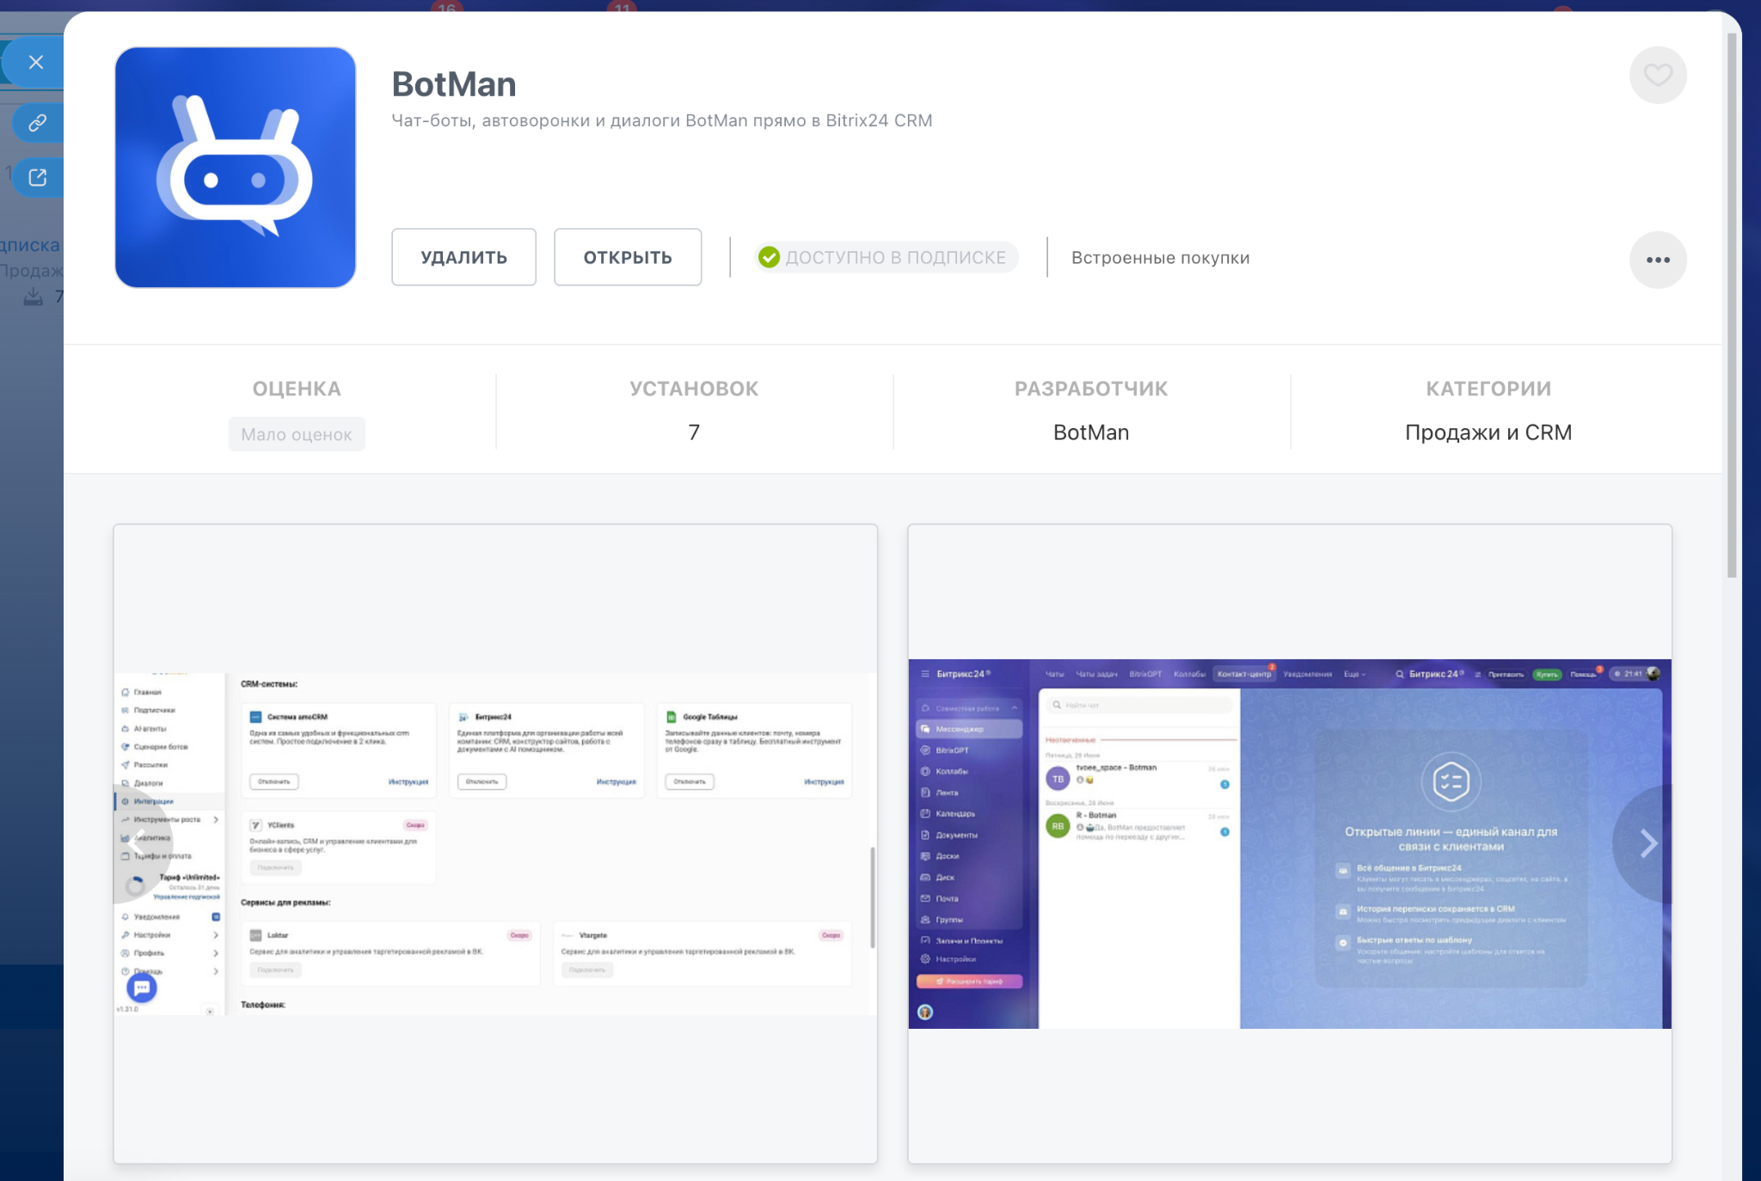This screenshot has height=1181, width=1761.
Task: Add BotMan to favorites with heart icon
Action: click(1657, 75)
